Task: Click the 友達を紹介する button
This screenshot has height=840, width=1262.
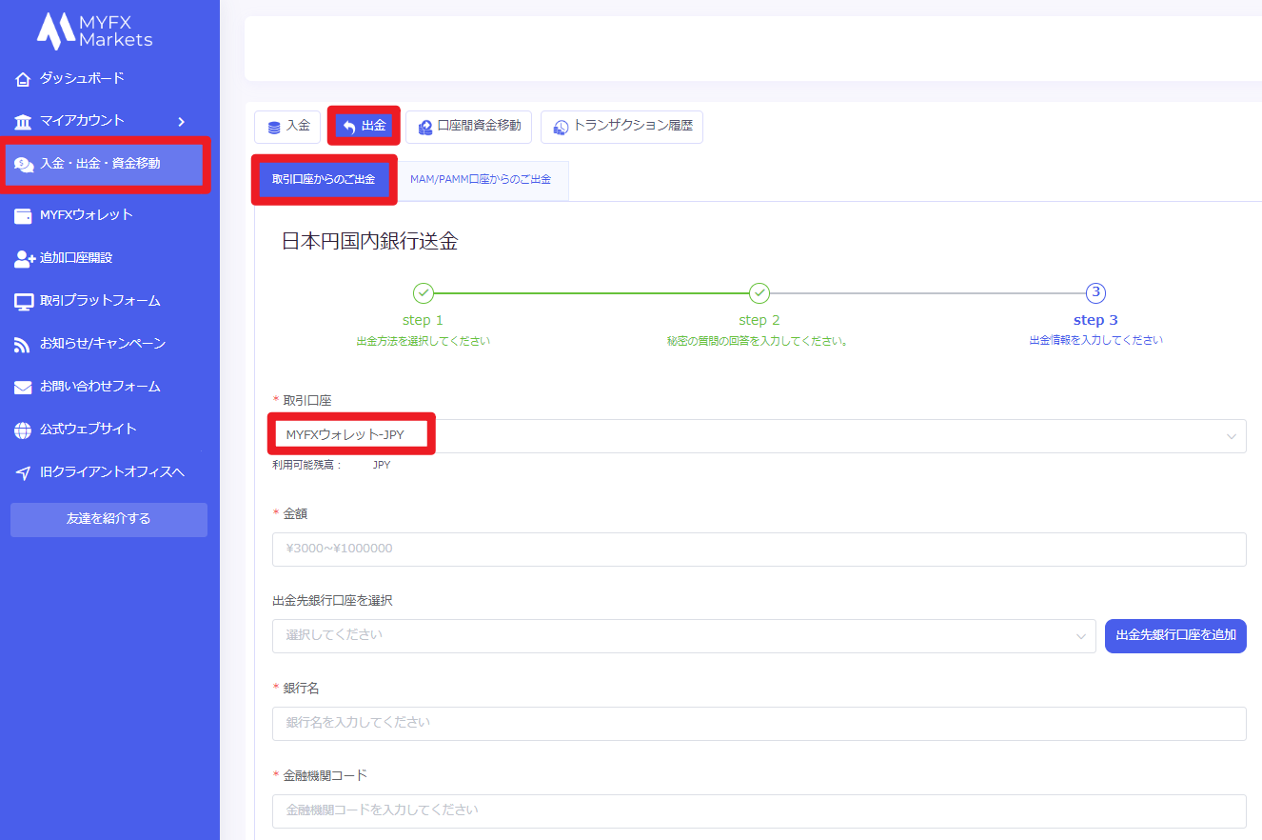Action: click(x=108, y=520)
